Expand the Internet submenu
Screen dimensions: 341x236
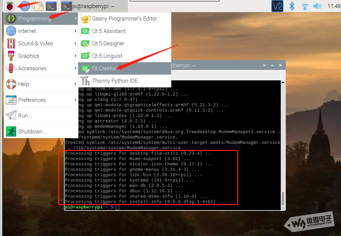pyautogui.click(x=27, y=31)
